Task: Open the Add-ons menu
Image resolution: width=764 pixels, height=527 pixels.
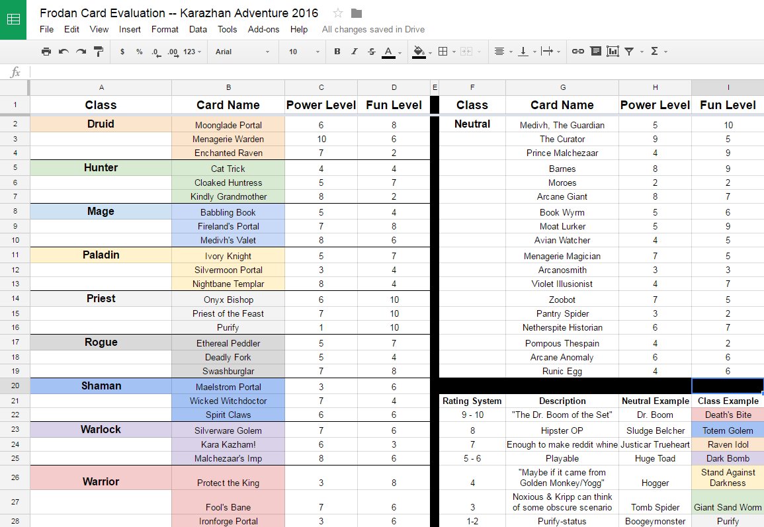Action: click(x=264, y=29)
